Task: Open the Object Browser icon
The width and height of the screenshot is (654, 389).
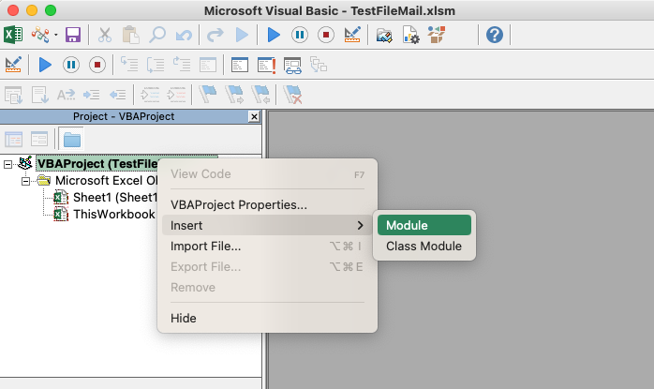Action: pos(437,35)
